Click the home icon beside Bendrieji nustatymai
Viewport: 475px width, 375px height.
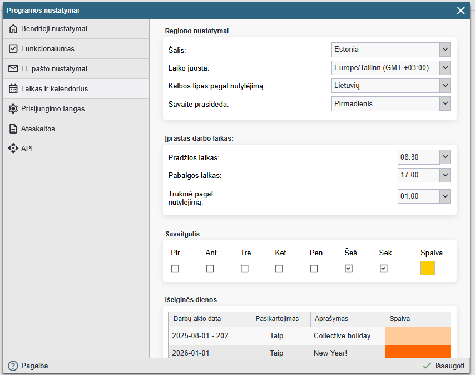[x=13, y=29]
